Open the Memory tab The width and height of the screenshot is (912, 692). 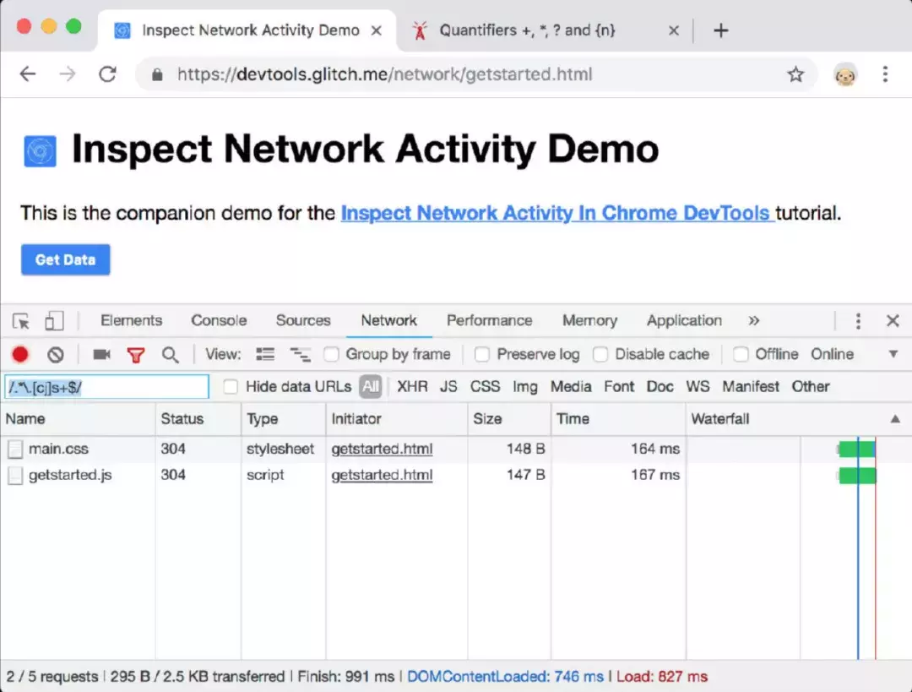(x=589, y=321)
